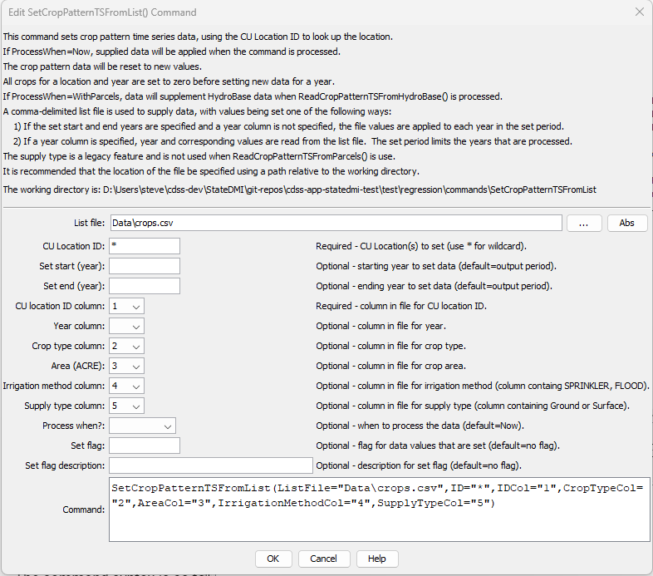Click the 'Optional - ending year to set data' note

[x=434, y=286]
